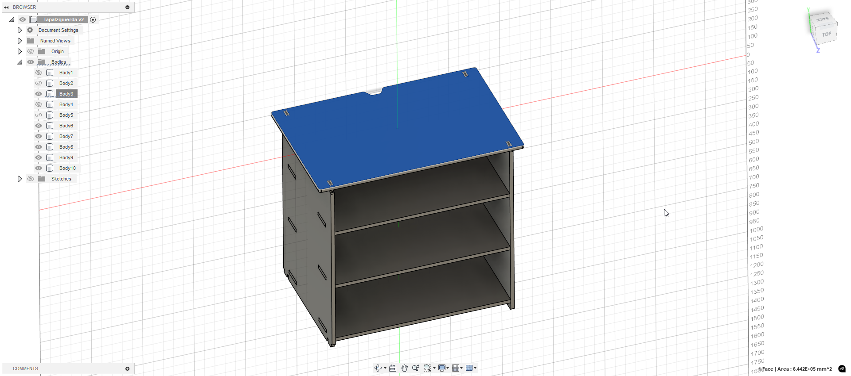Show hidden Body2 via eye icon
The height and width of the screenshot is (376, 851).
coord(39,83)
